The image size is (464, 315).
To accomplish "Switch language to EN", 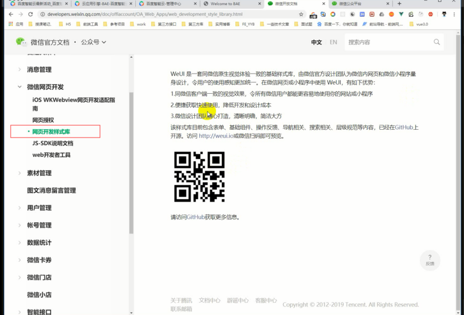I will (334, 42).
